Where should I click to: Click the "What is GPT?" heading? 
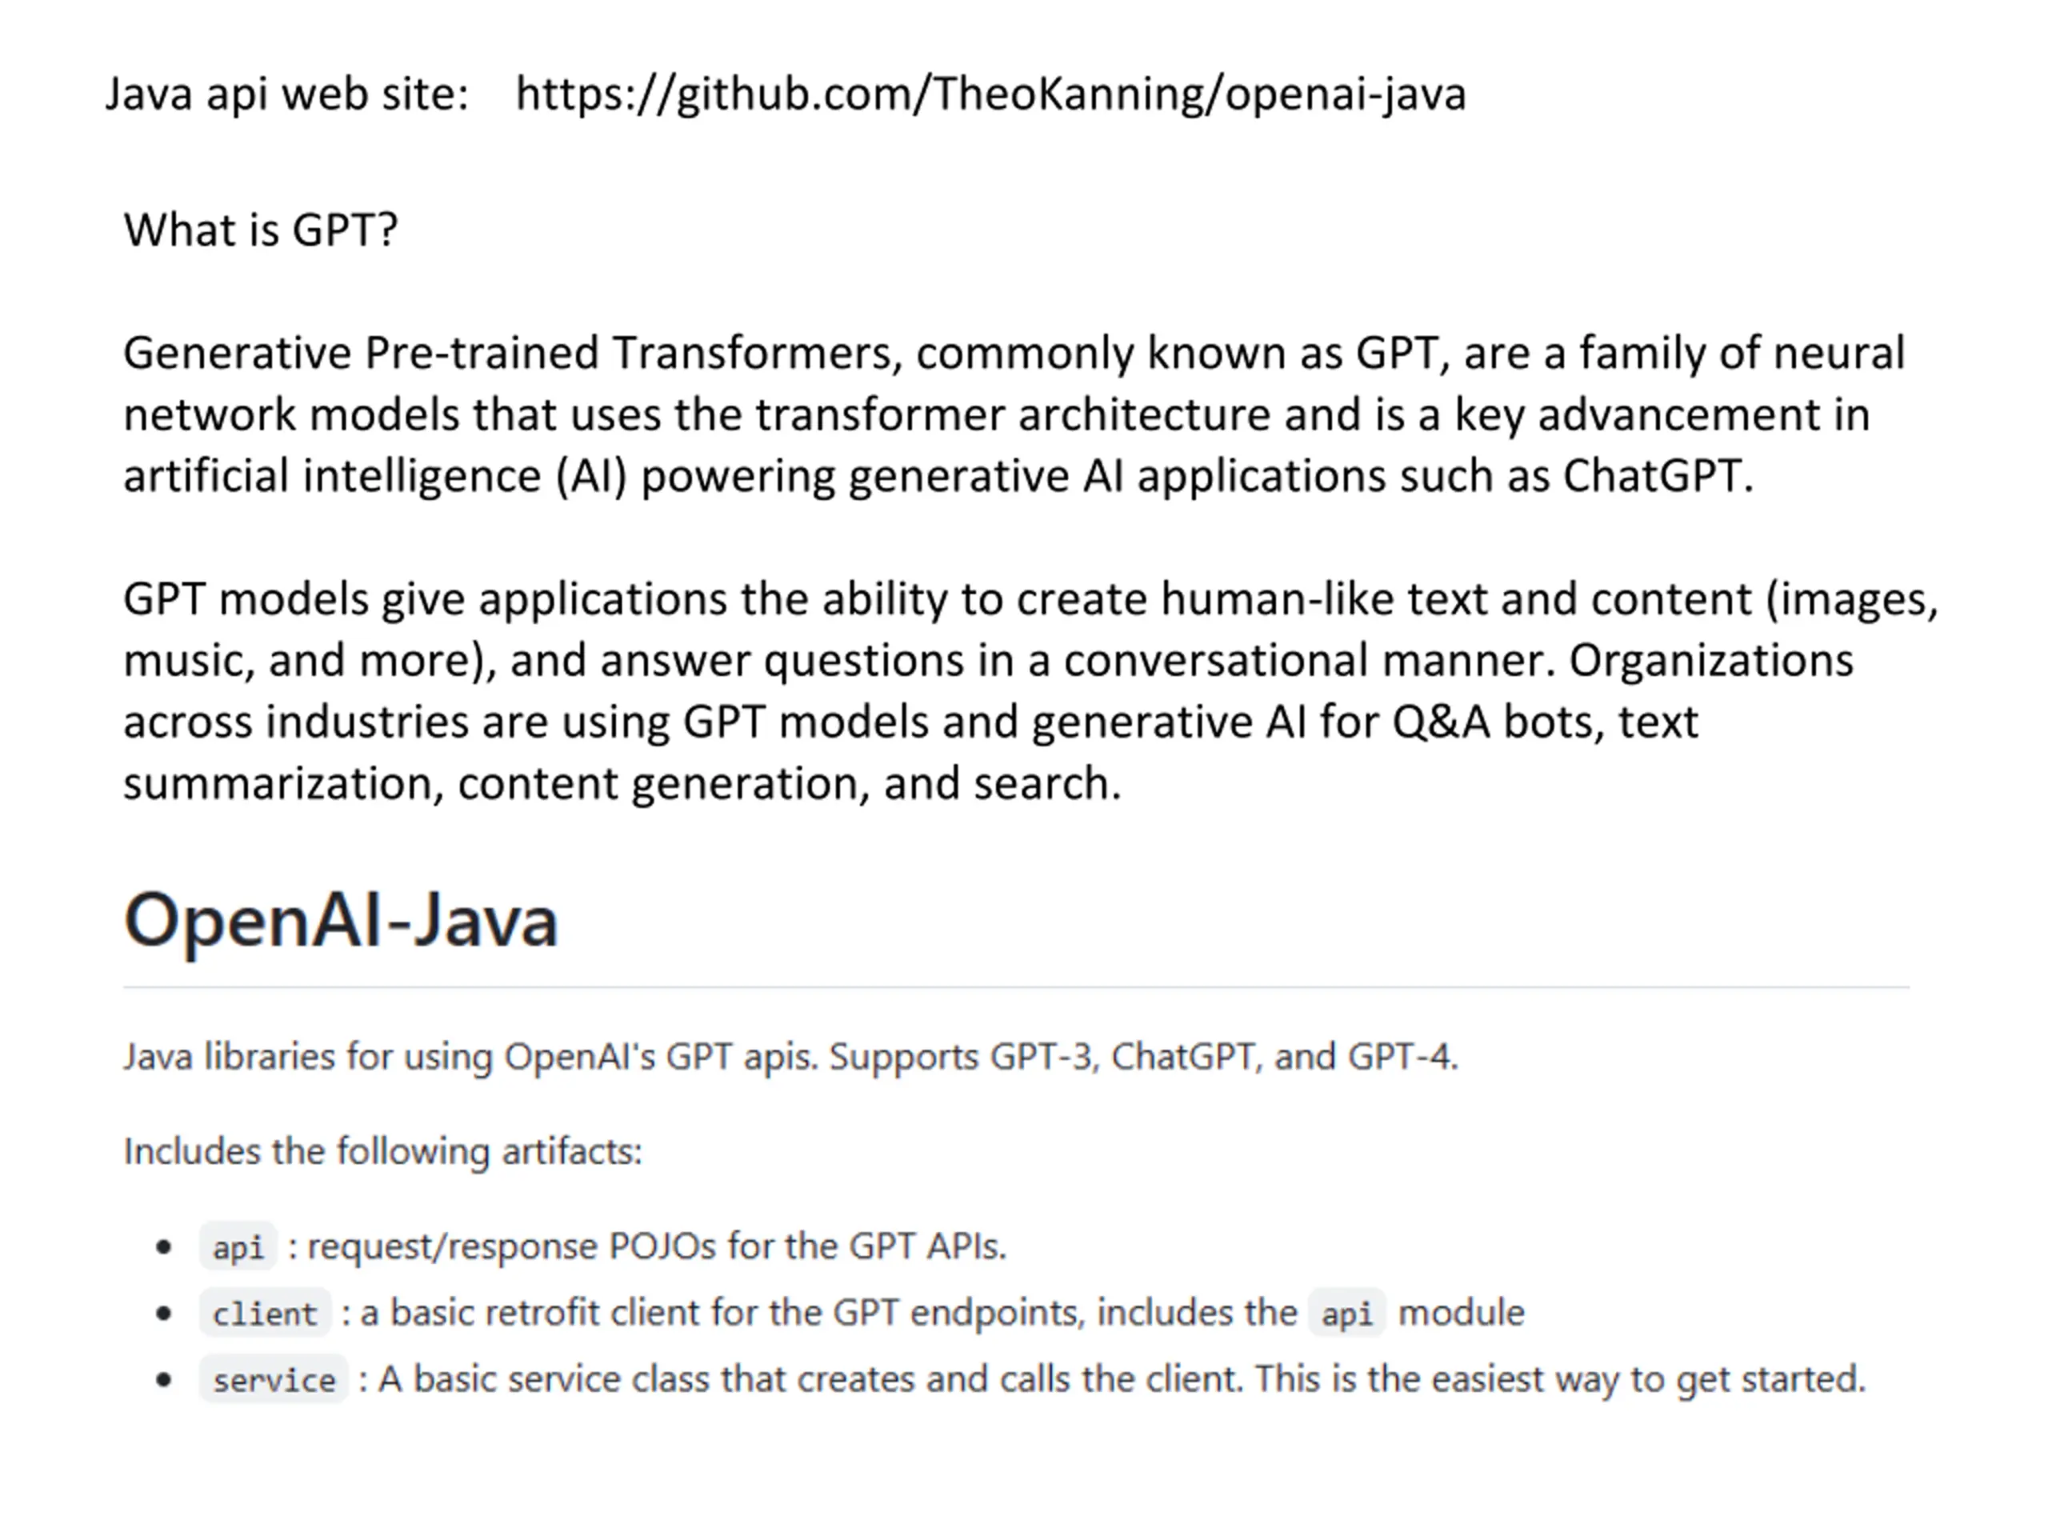click(x=260, y=230)
